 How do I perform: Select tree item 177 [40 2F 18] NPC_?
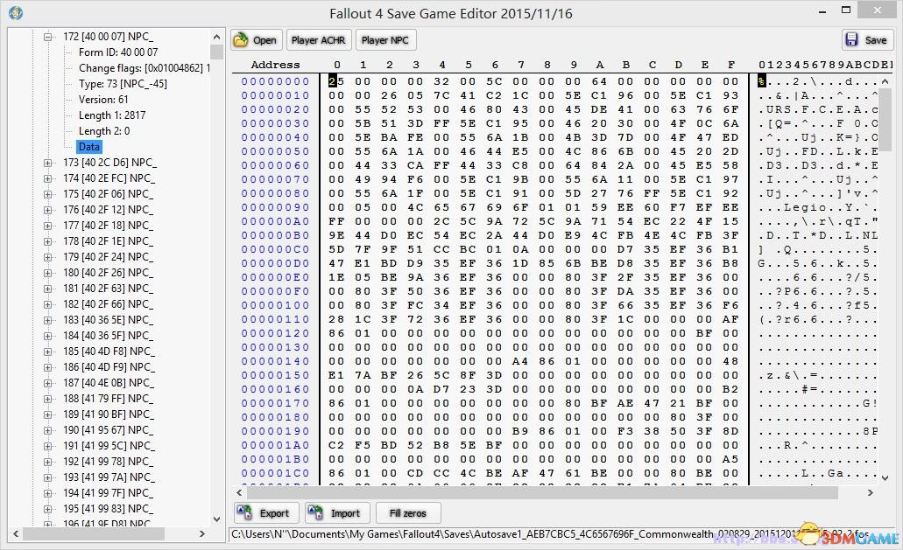click(109, 226)
